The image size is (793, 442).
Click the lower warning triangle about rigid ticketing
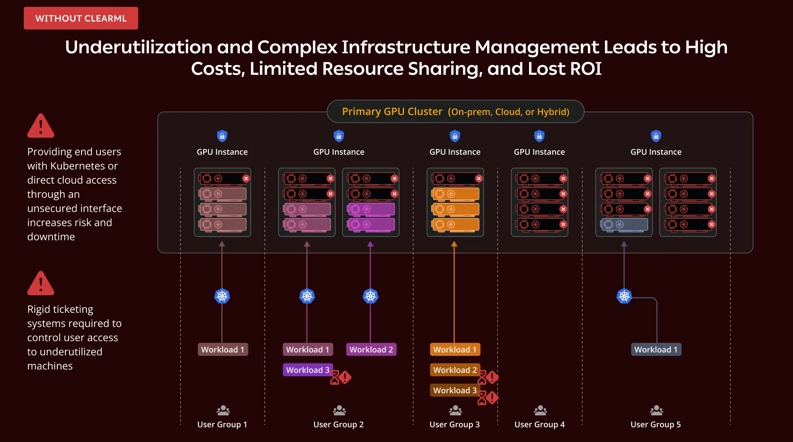pos(41,284)
